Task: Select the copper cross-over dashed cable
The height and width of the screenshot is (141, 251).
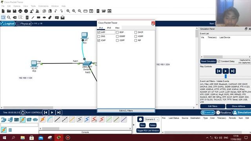Action: point(65,119)
